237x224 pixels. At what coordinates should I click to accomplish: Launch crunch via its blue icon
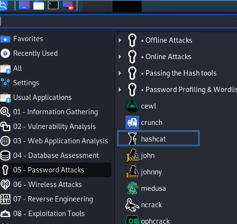pos(132,122)
